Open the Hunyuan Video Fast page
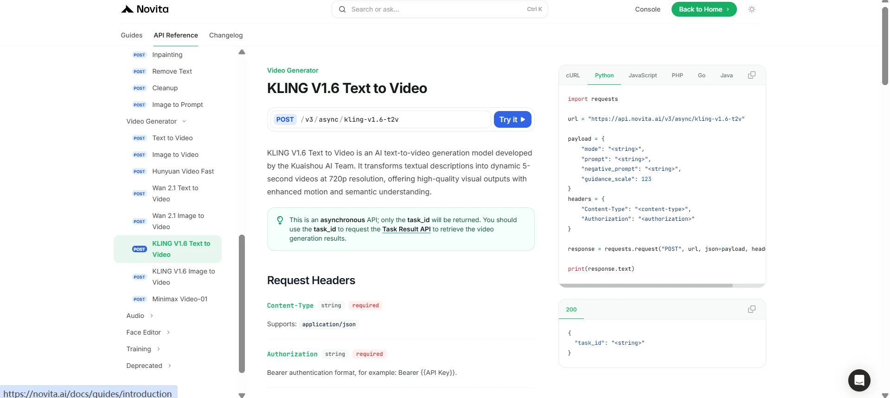 [x=183, y=171]
